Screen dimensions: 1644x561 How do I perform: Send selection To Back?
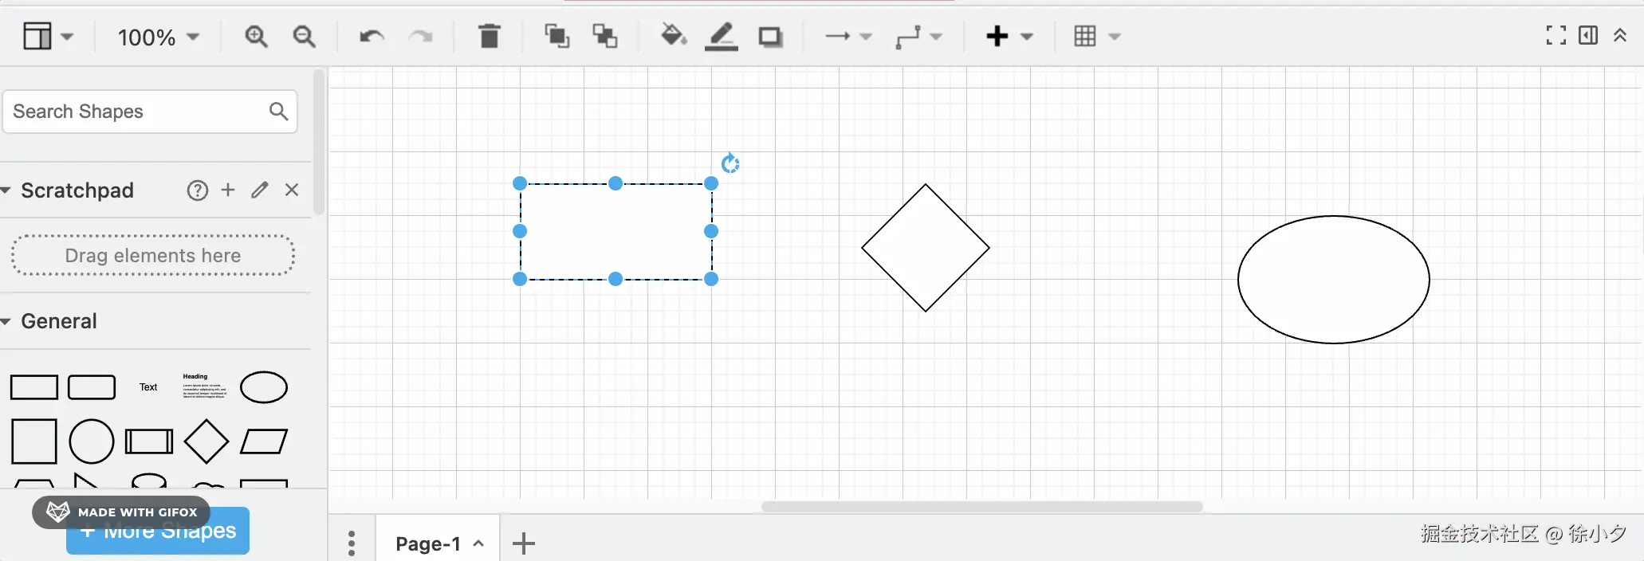604,36
